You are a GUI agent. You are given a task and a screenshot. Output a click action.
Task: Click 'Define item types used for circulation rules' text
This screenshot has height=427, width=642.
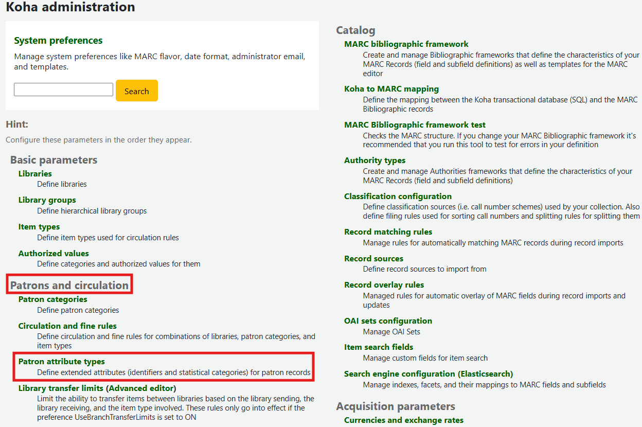108,238
